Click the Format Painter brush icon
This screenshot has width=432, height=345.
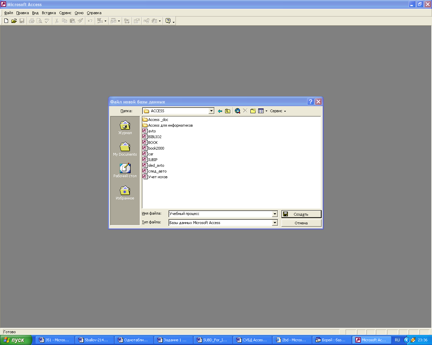point(80,21)
